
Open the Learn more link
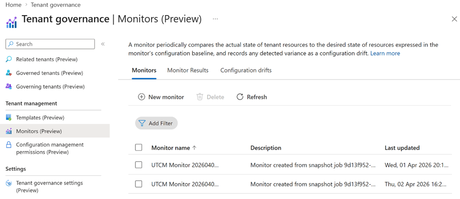385,53
